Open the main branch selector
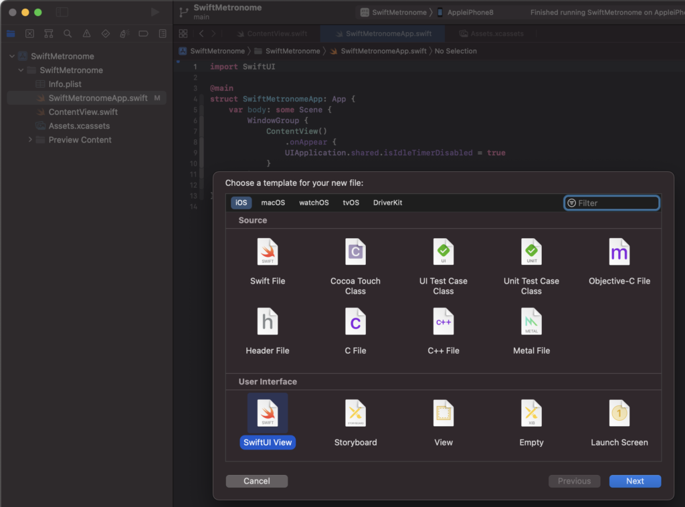The width and height of the screenshot is (685, 507). tap(201, 17)
